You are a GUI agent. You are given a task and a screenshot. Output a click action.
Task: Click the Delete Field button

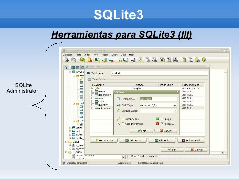click(x=191, y=141)
